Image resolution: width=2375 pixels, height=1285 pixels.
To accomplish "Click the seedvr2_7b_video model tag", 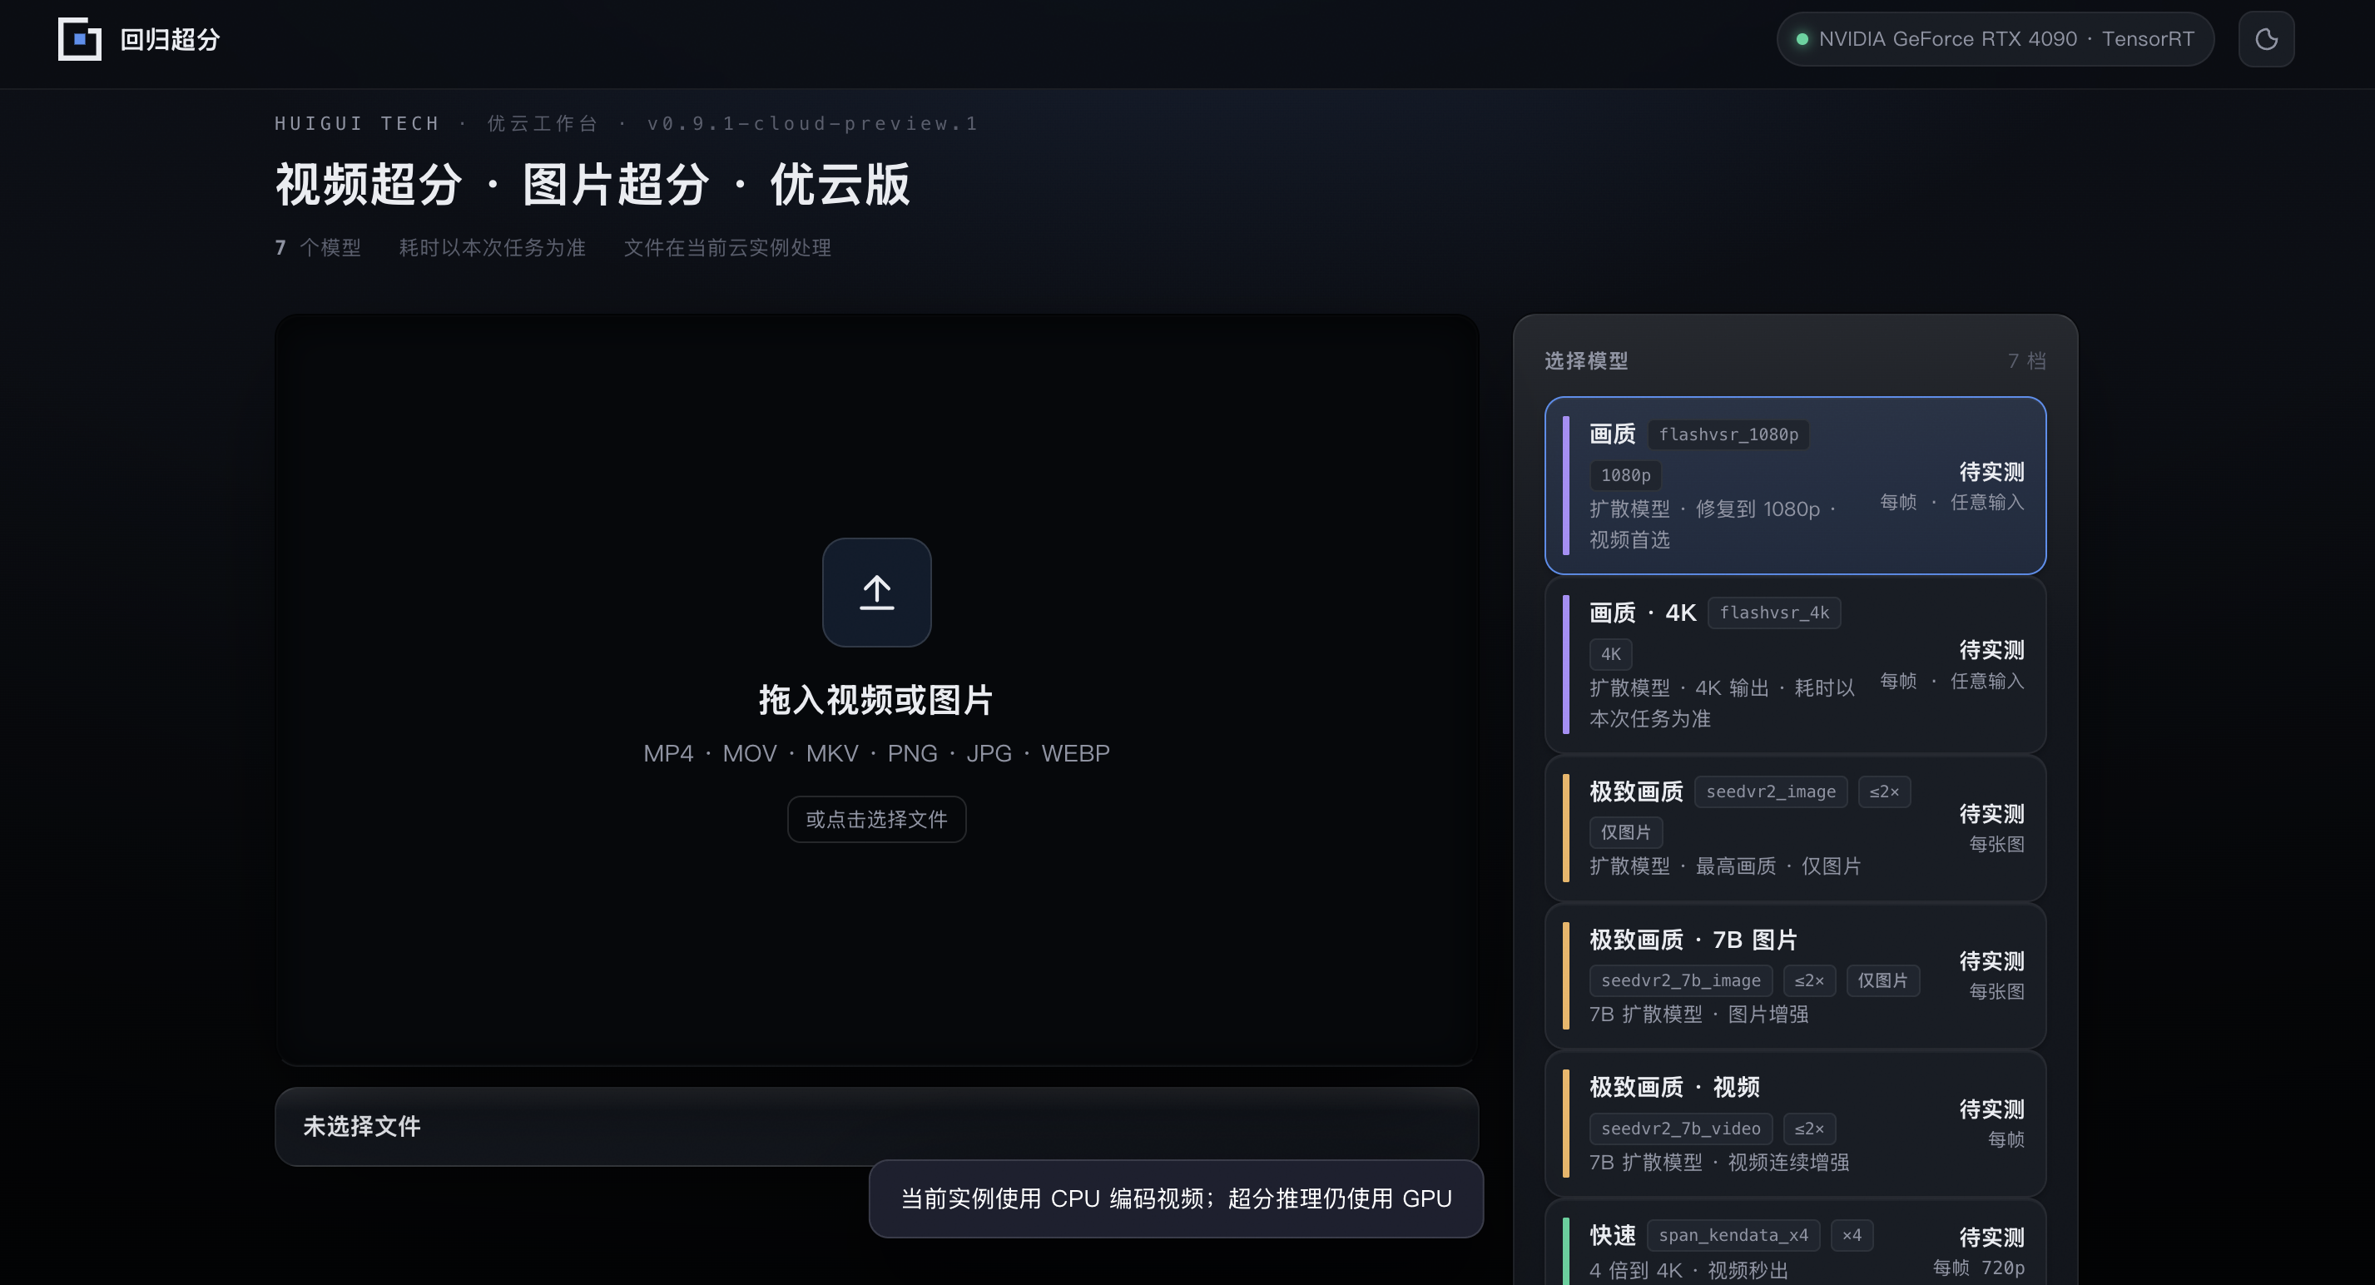I will [1680, 1129].
